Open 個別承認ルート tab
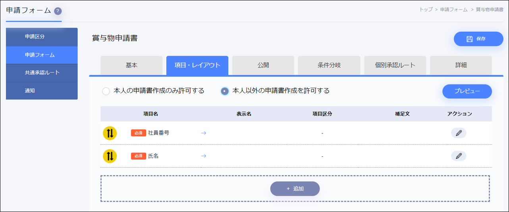 (x=395, y=65)
